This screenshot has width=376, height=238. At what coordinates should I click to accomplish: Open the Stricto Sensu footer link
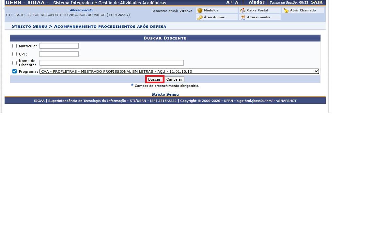click(x=165, y=94)
